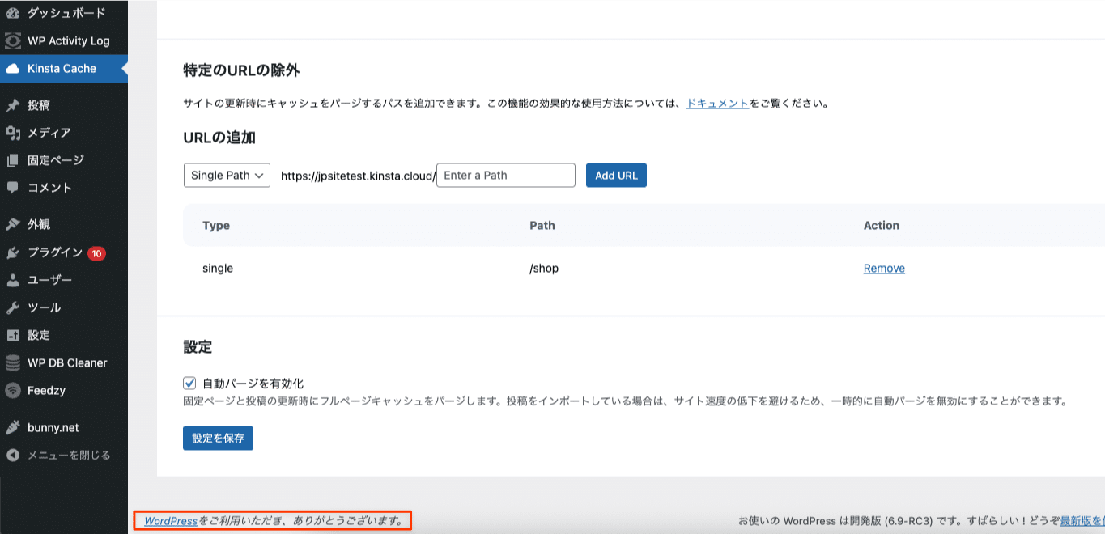Select 設定 in the sidebar menu
The height and width of the screenshot is (534, 1105).
pos(34,335)
